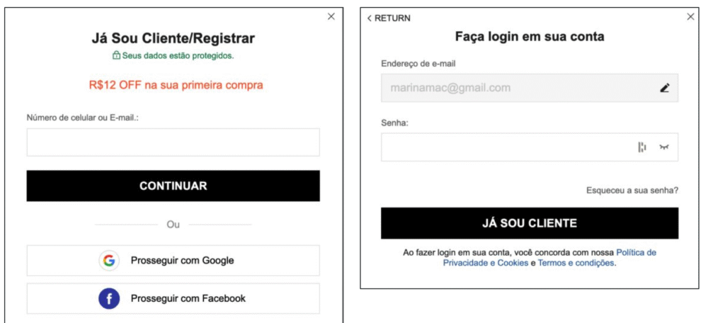Edit email using the pencil icon
The height and width of the screenshot is (323, 725).
[664, 87]
